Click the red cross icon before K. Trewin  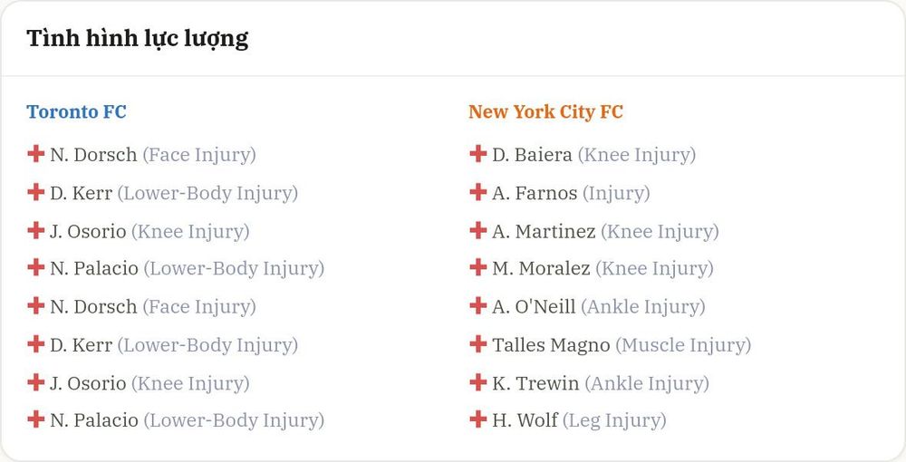coord(477,381)
